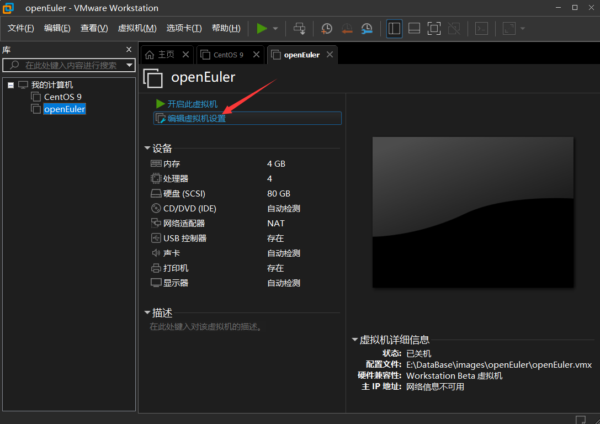This screenshot has height=424, width=600.
Task: Select 我的计算机 in the library tree
Action: tap(52, 85)
